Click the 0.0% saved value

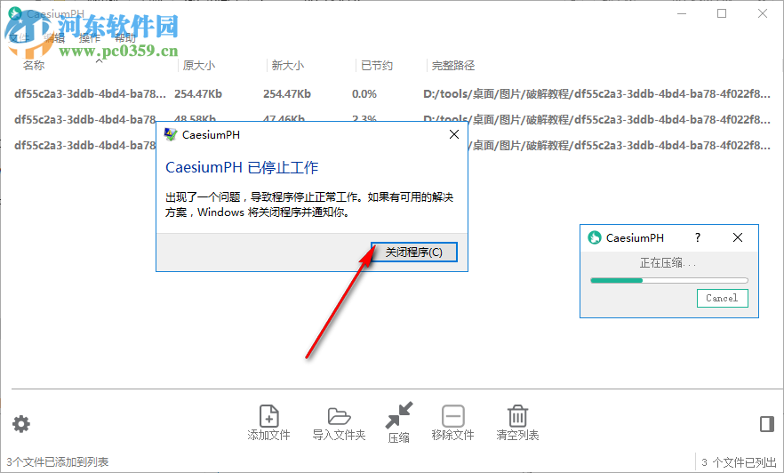tap(364, 94)
